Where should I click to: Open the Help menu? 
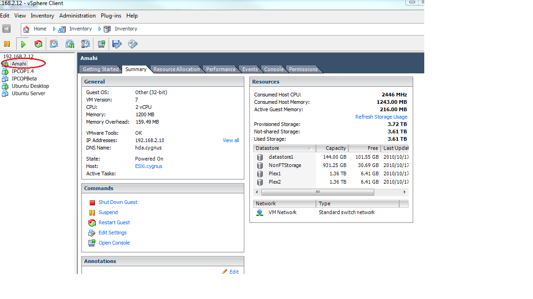[x=132, y=16]
